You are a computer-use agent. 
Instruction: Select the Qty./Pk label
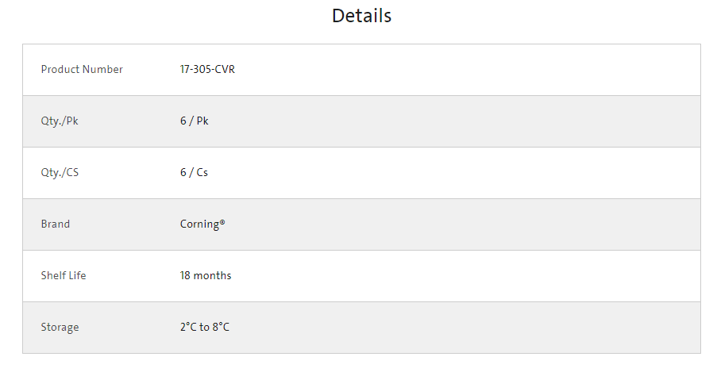point(60,121)
